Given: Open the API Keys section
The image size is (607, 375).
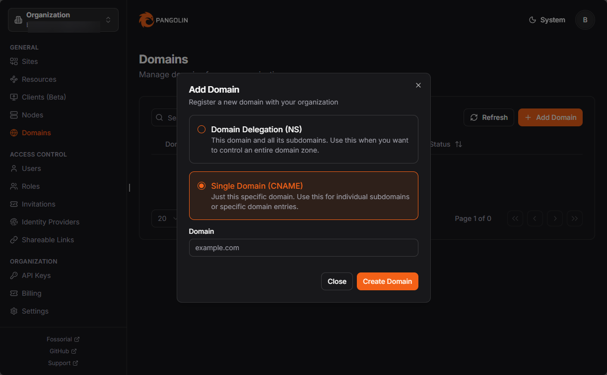Looking at the screenshot, I should 36,275.
